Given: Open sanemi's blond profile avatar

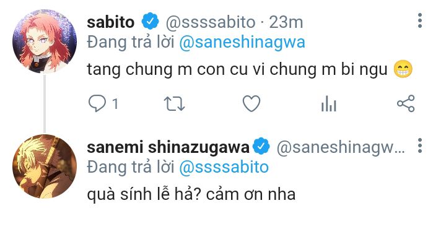Looking at the screenshot, I should pos(45,166).
